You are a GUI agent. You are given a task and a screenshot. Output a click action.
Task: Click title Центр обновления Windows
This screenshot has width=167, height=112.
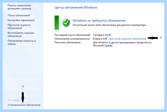(76, 7)
